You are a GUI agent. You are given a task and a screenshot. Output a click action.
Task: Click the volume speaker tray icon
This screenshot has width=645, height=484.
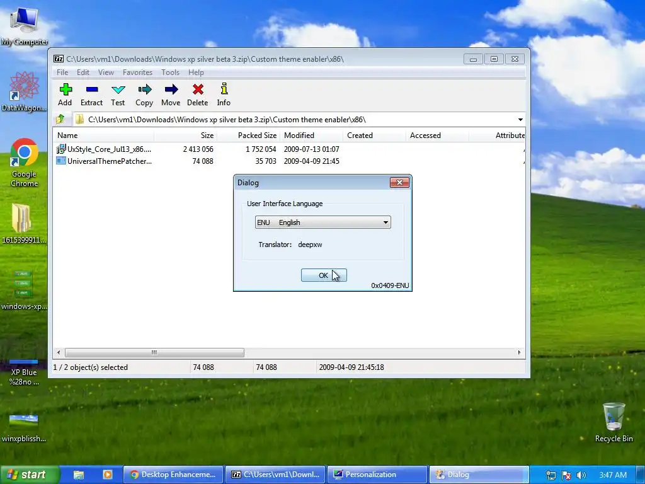tap(581, 475)
